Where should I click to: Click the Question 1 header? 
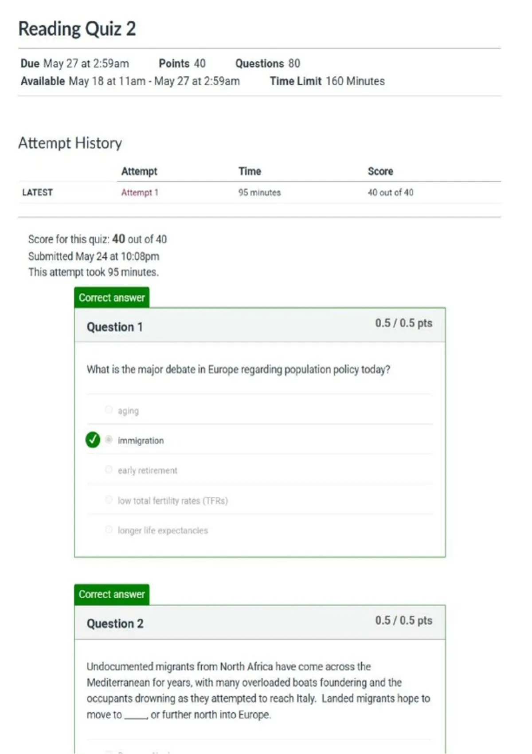(115, 327)
